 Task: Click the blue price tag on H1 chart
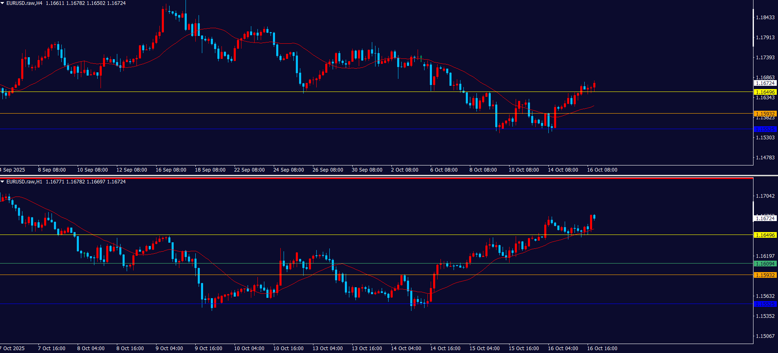pos(765,304)
